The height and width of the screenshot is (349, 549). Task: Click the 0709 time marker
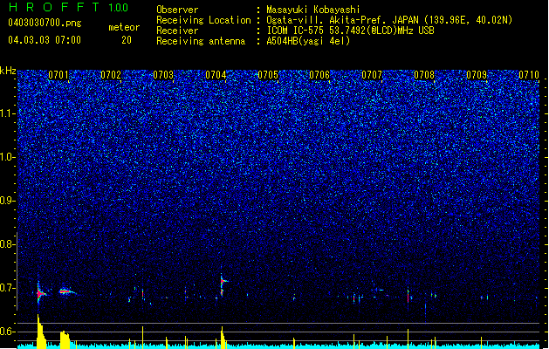point(477,75)
